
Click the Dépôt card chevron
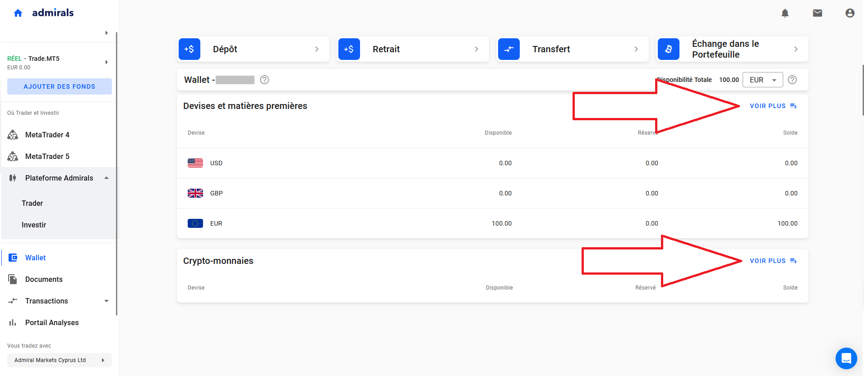coord(317,49)
